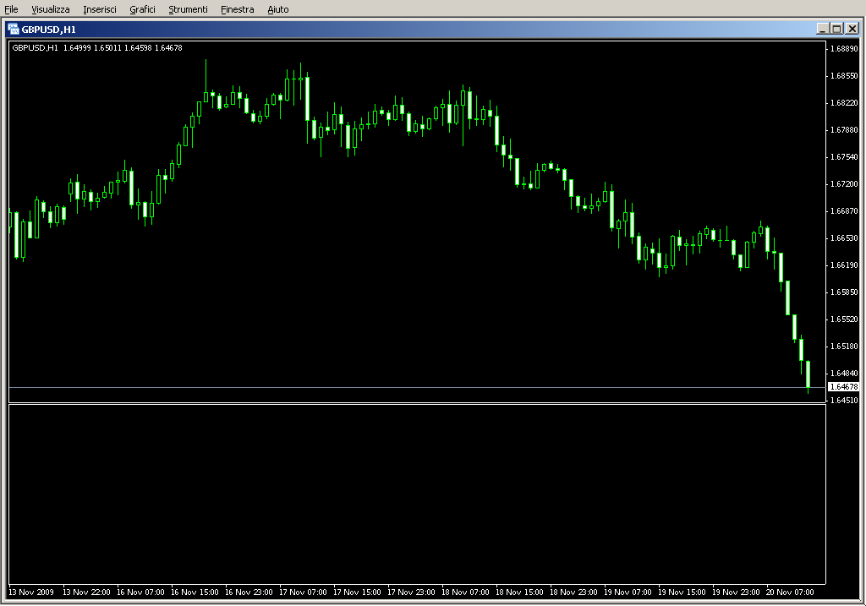
Task: Click the 1.66190 price scale value
Action: click(845, 265)
